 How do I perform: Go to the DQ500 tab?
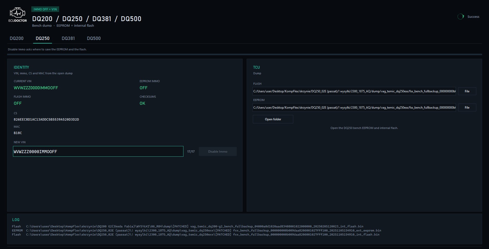click(x=94, y=38)
